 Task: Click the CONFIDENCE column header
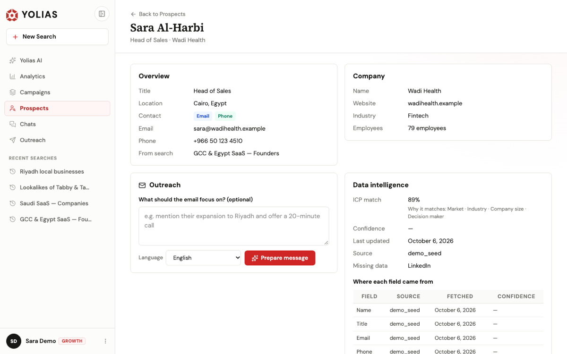click(x=516, y=296)
